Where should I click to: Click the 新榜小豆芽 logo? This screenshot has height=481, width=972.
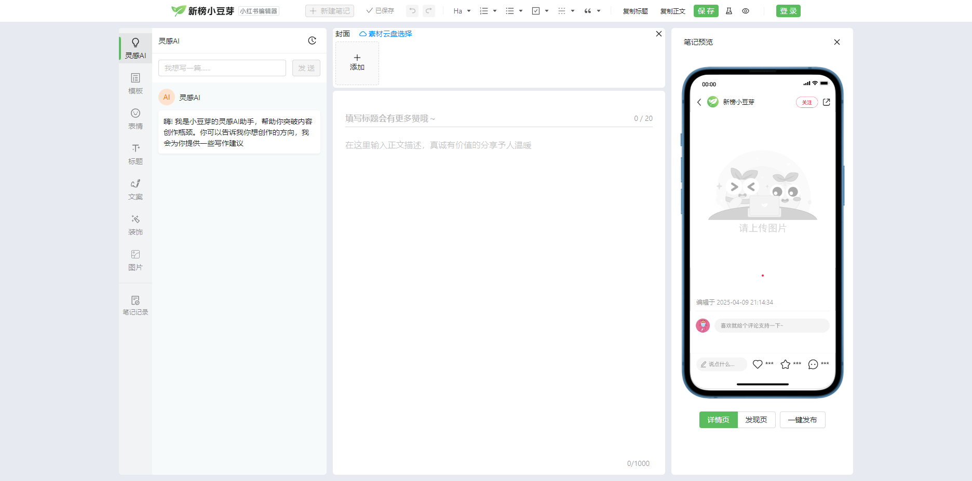click(x=203, y=11)
